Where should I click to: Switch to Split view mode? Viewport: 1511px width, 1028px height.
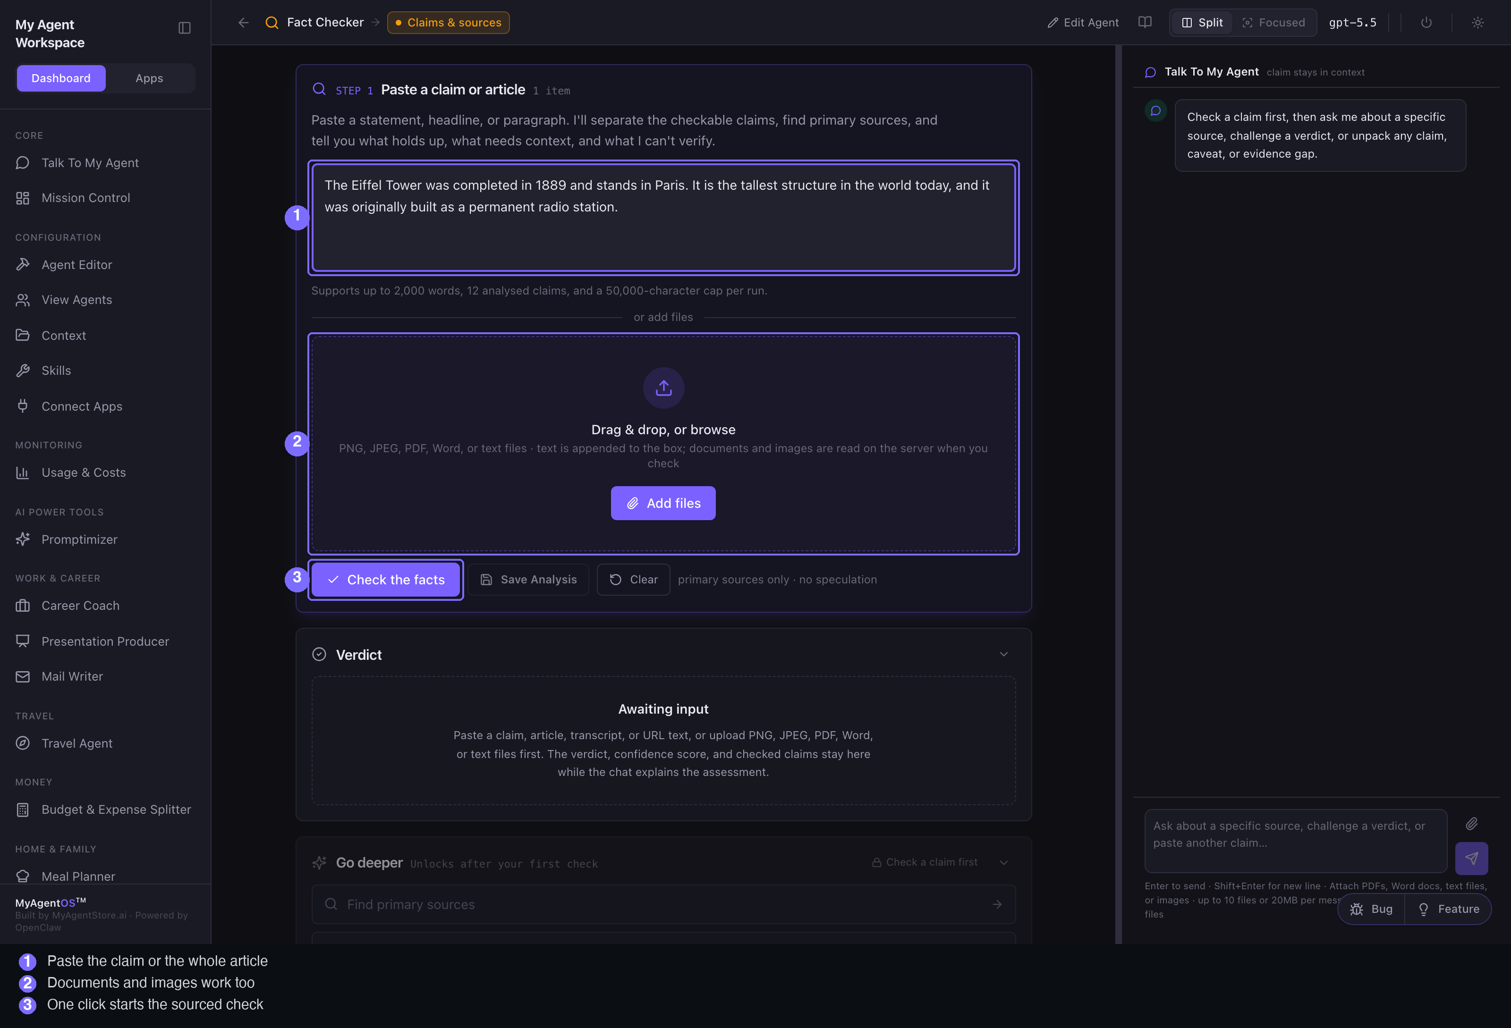click(1202, 22)
